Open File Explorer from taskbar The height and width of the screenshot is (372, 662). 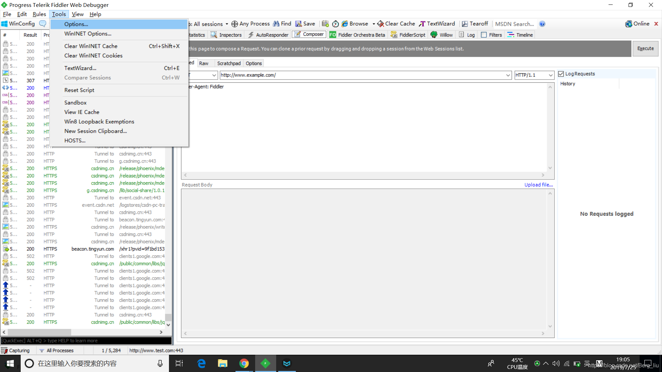point(222,363)
